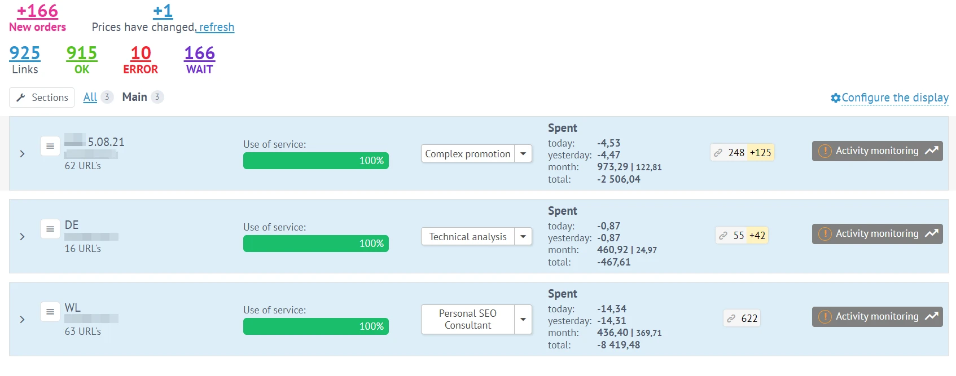The image size is (956, 376).
Task: Click the drag handle icon for DE project
Action: click(50, 229)
